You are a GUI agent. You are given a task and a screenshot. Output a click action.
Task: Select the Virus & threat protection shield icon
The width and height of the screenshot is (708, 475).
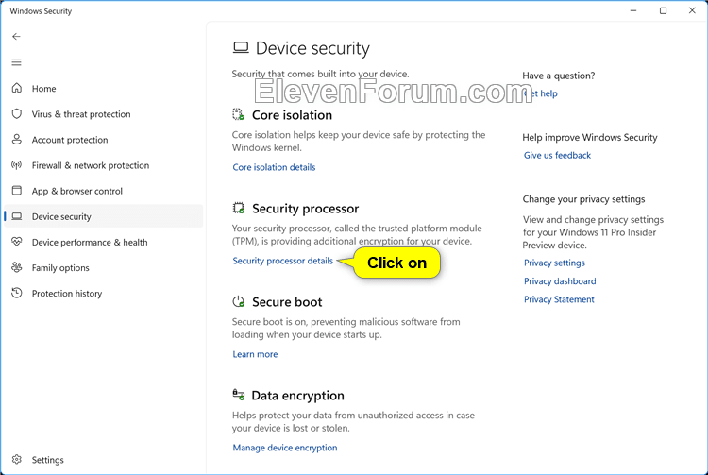point(17,113)
